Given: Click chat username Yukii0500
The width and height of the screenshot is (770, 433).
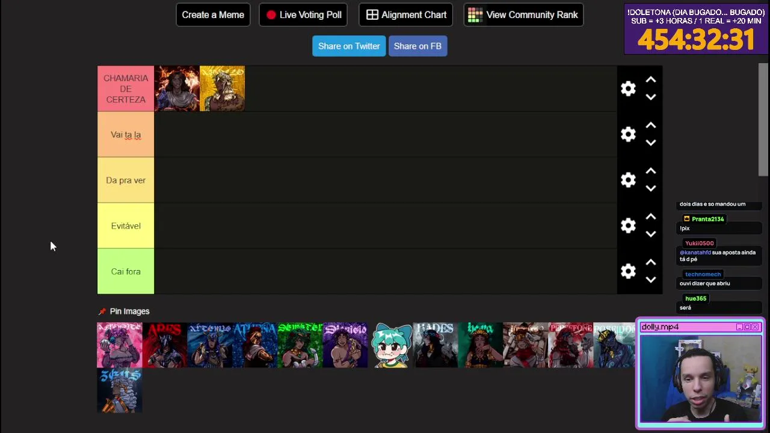Looking at the screenshot, I should pyautogui.click(x=699, y=243).
